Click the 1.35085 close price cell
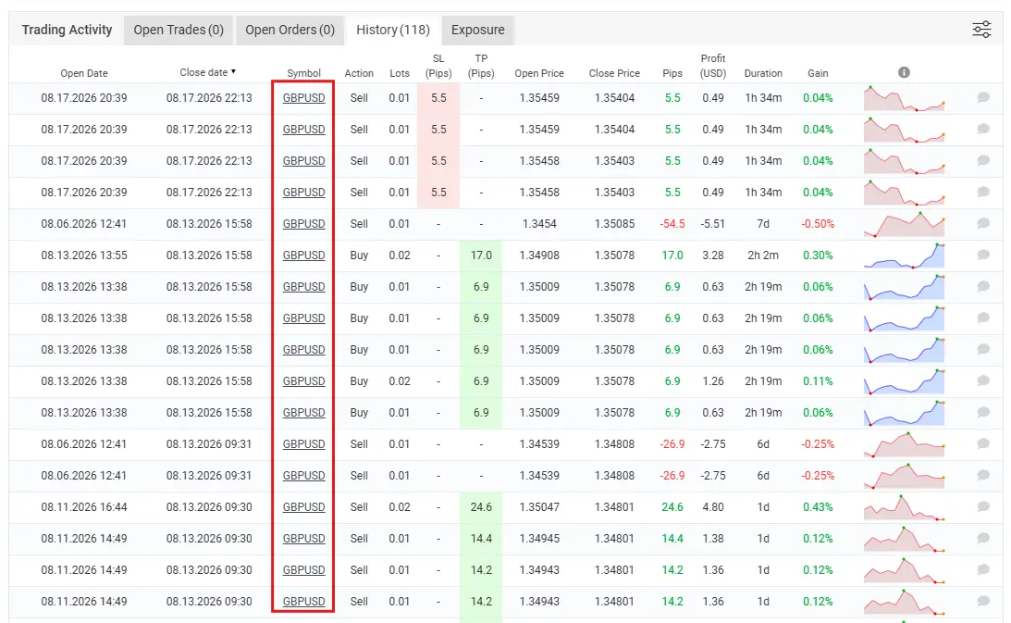 click(614, 223)
